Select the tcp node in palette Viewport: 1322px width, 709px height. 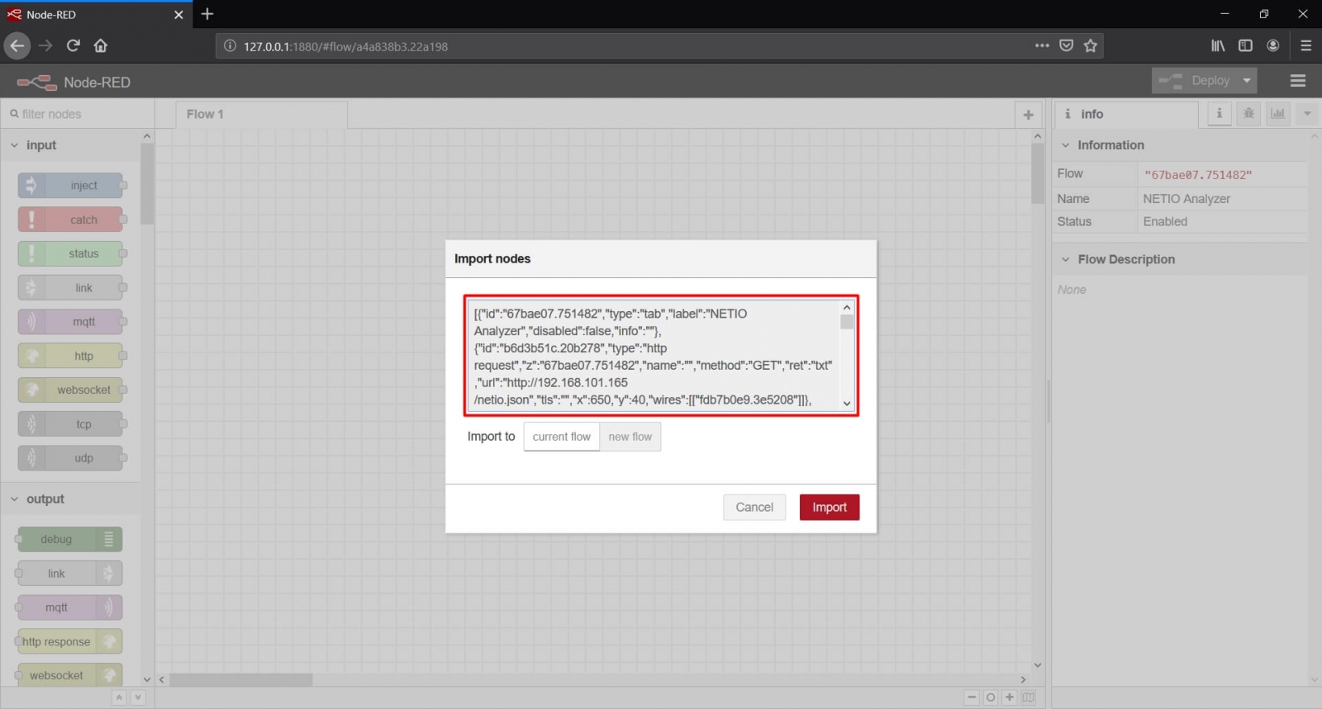tap(71, 424)
